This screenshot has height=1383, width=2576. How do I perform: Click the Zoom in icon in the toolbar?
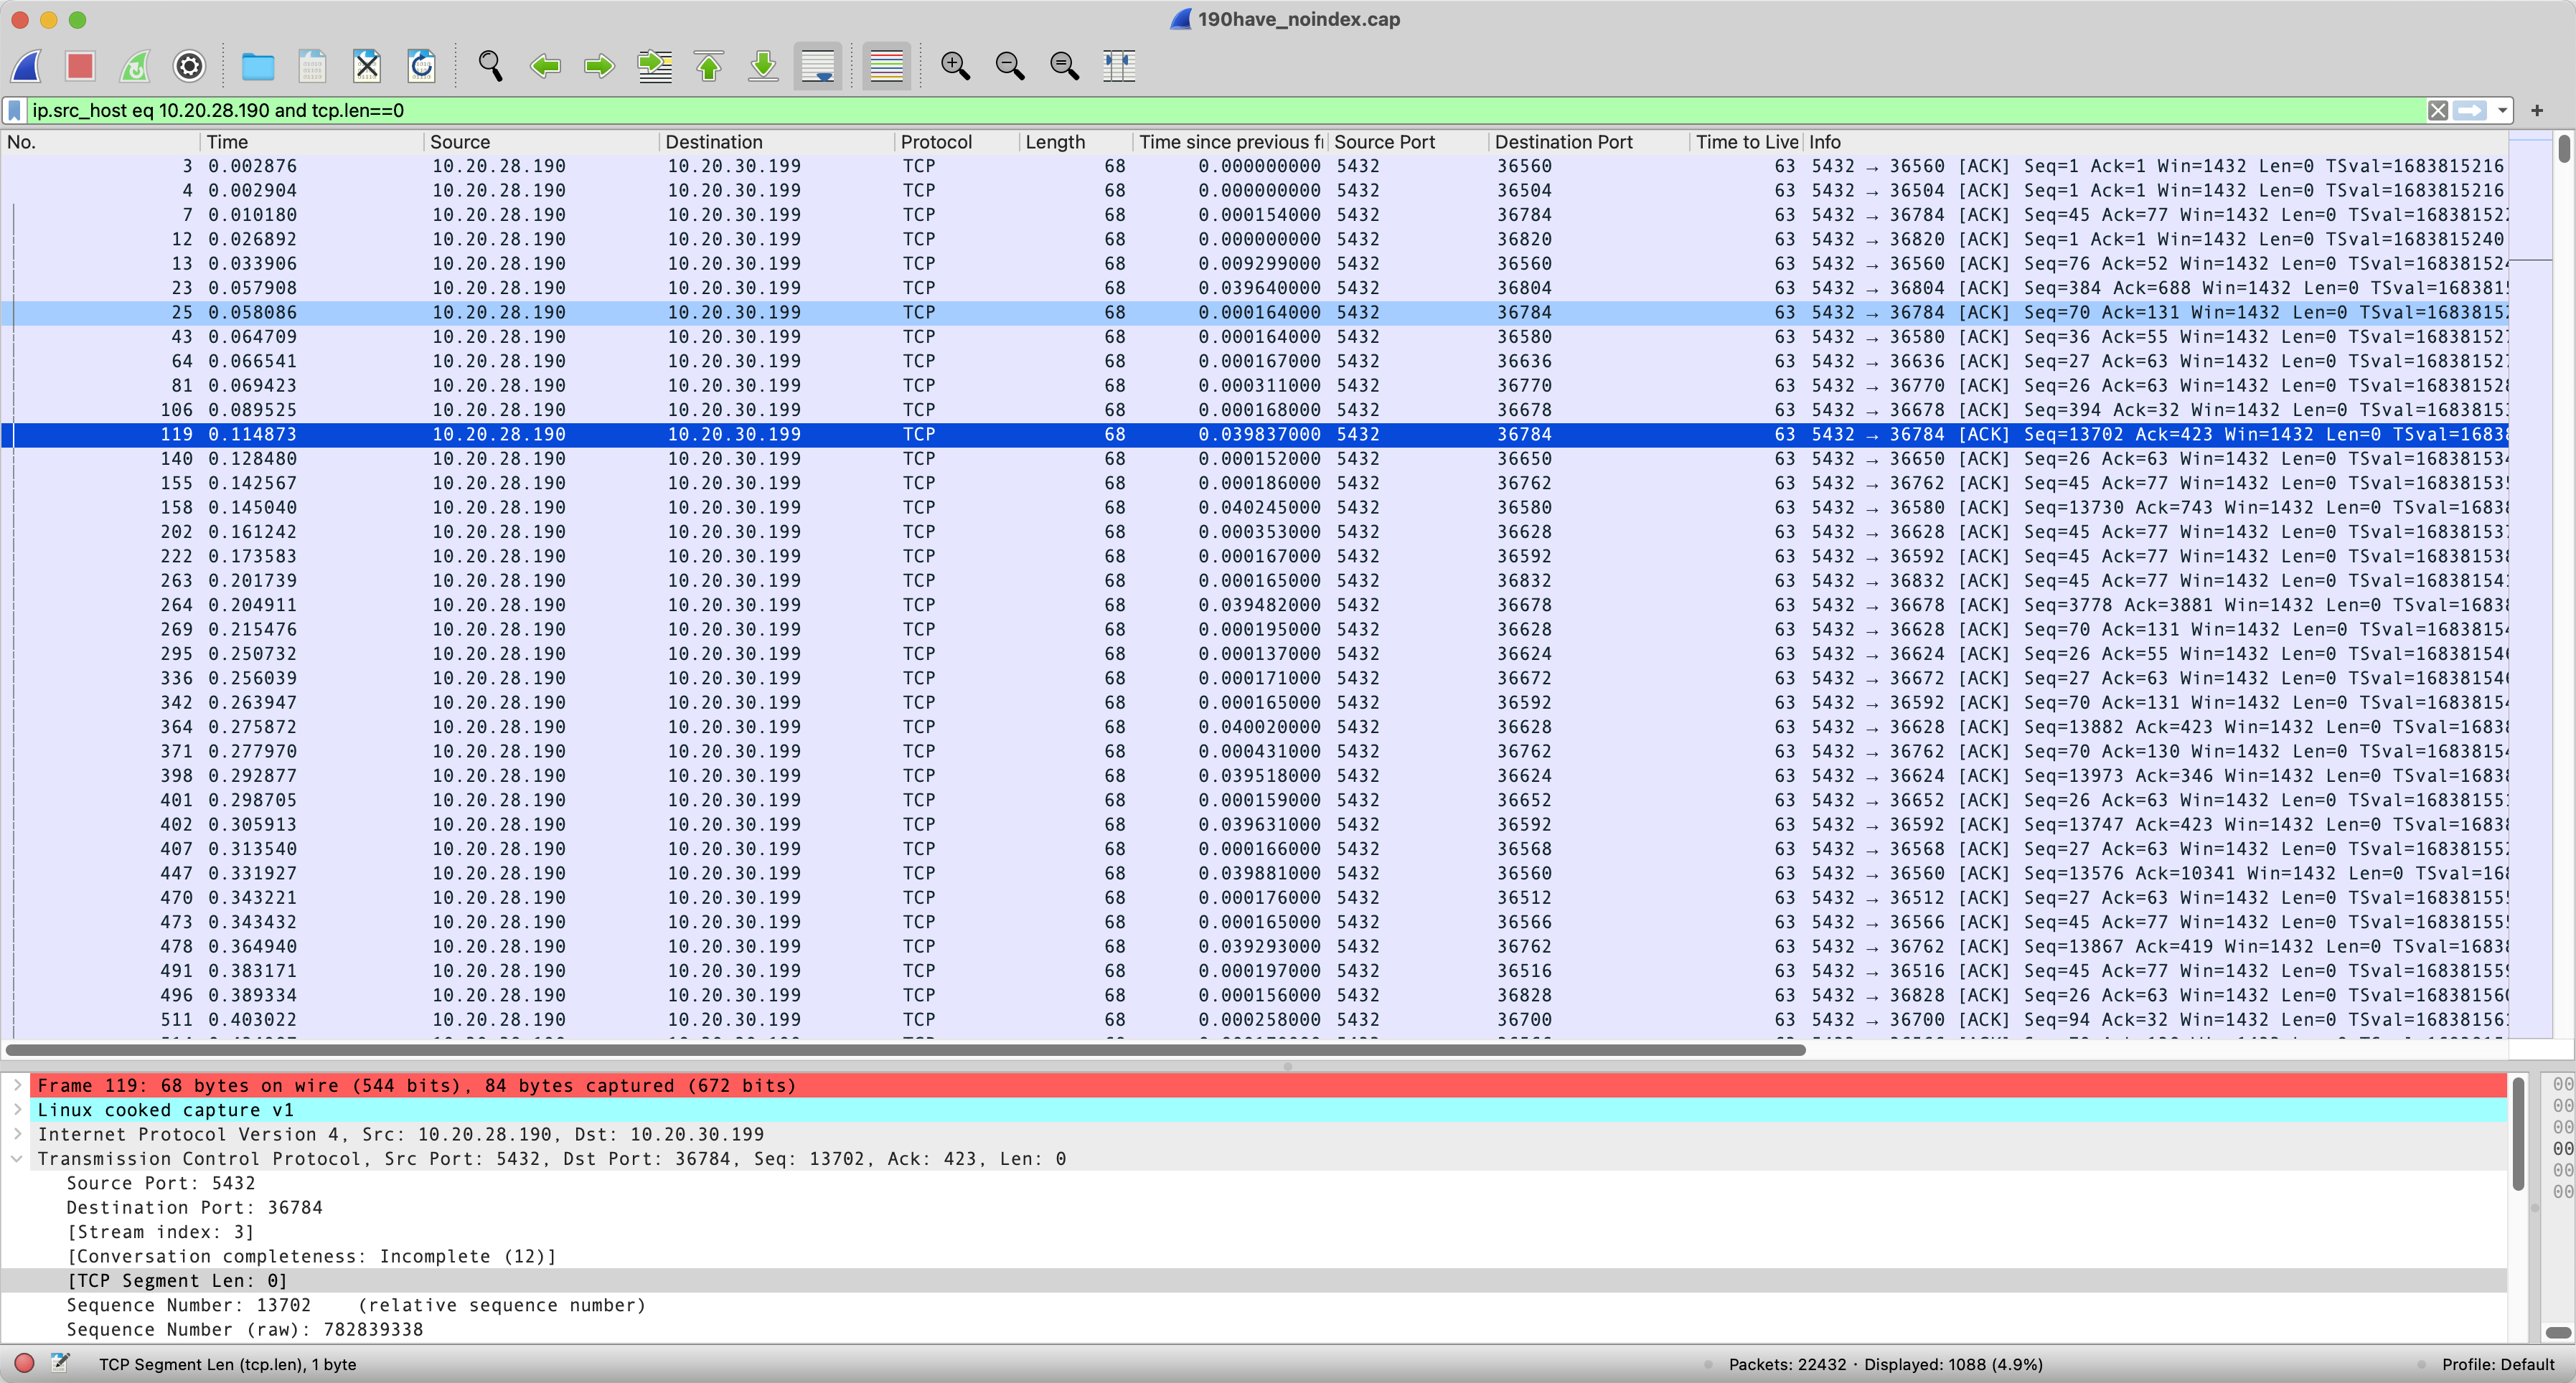coord(955,66)
